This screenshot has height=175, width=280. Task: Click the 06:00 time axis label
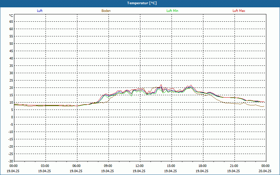pyautogui.click(x=76, y=166)
